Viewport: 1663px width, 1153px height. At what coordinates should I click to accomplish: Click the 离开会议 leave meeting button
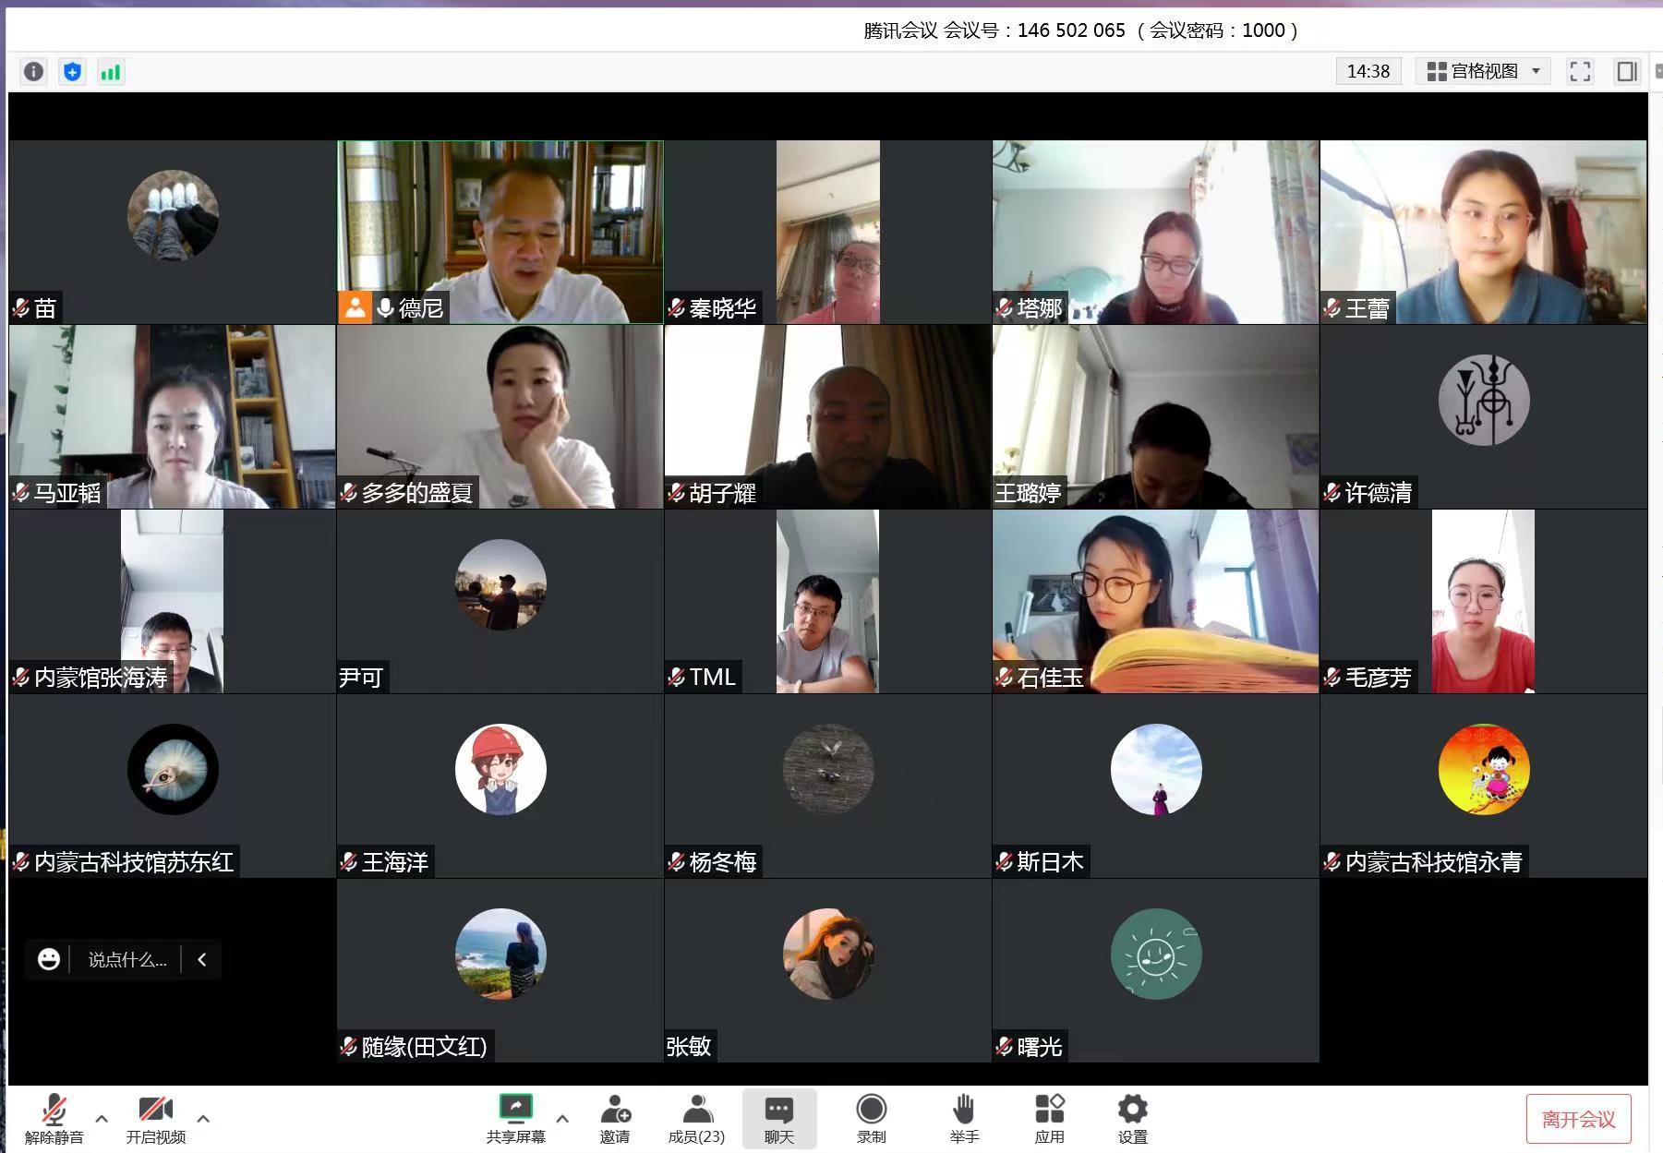coord(1578,1119)
